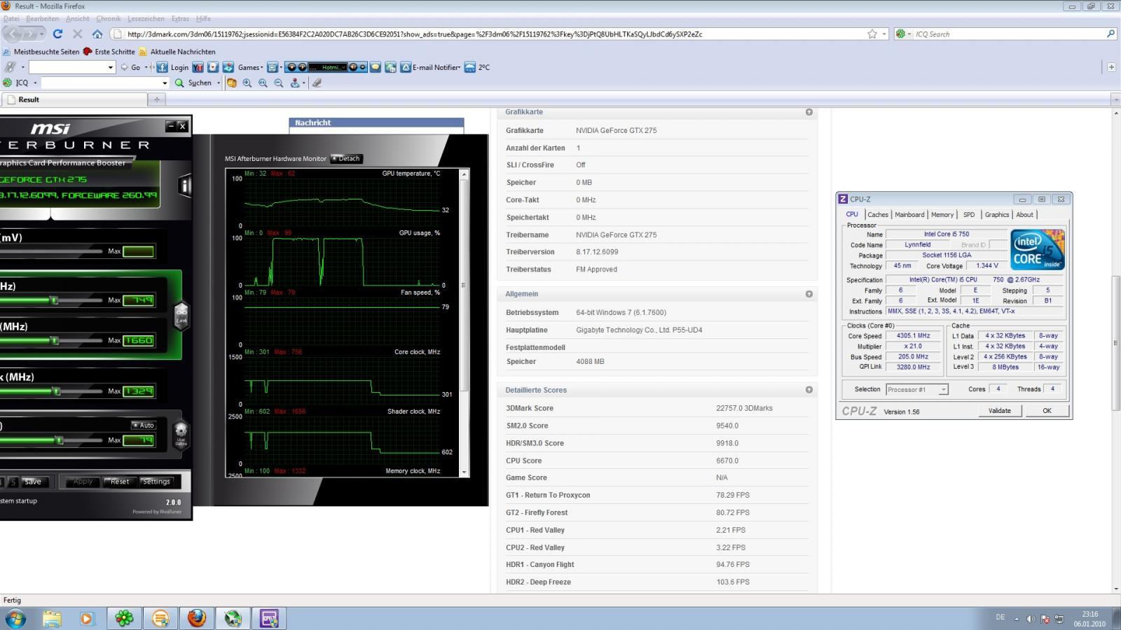This screenshot has height=630, width=1121.
Task: Expand the ICQ toolbar search field dropdown
Action: pos(165,83)
